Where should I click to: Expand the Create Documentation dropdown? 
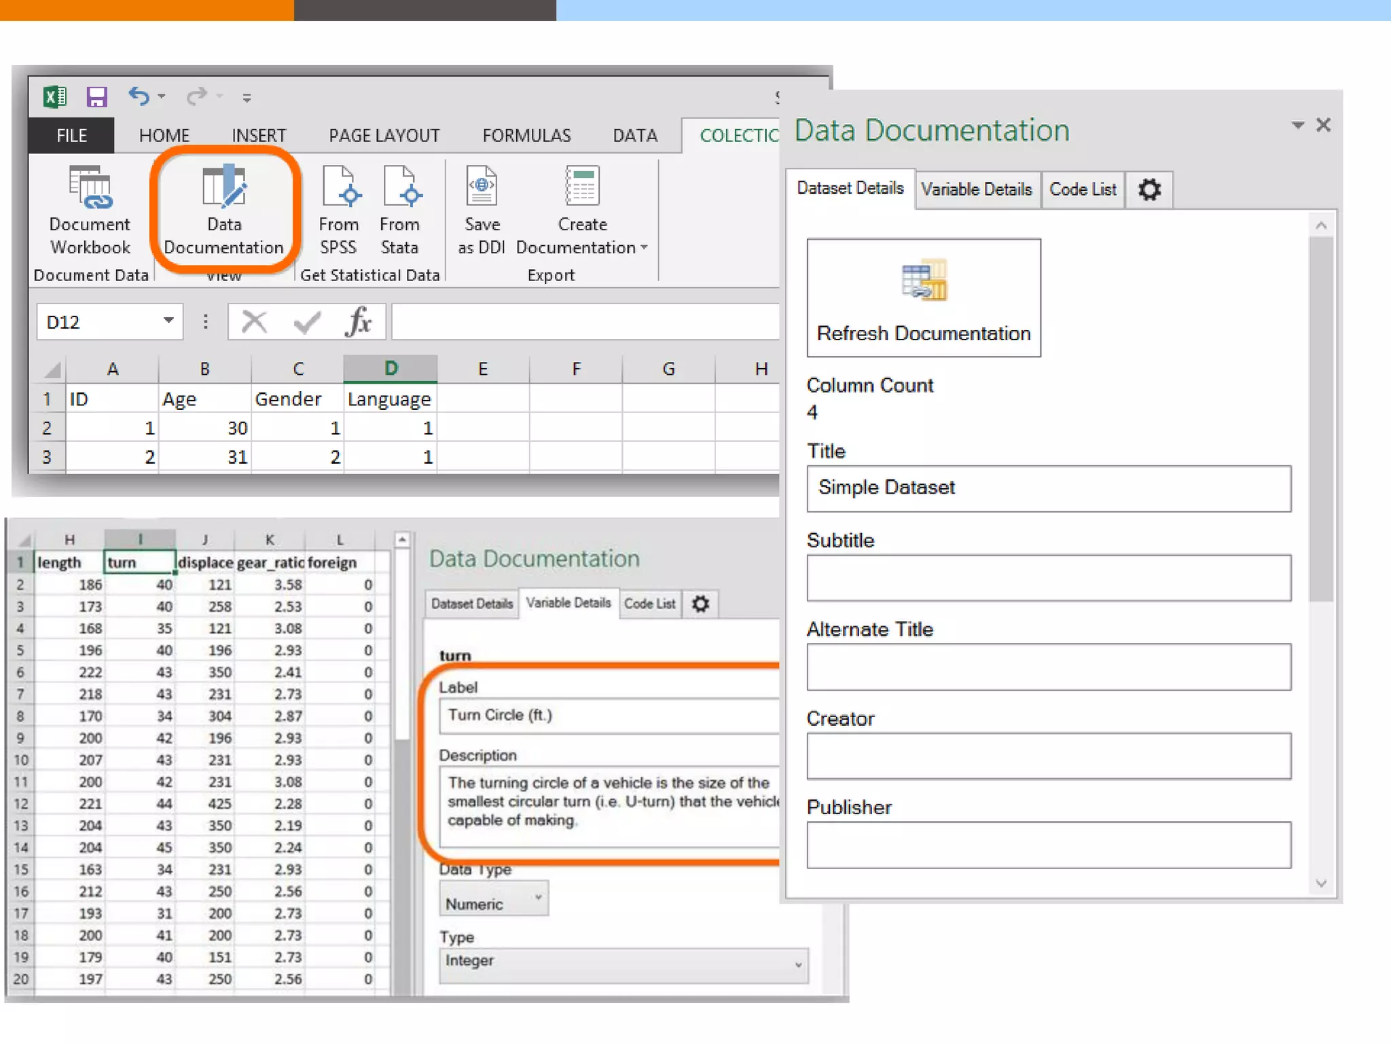[644, 248]
